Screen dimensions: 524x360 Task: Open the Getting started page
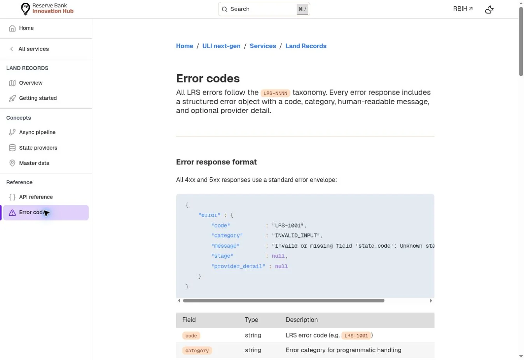click(46, 98)
